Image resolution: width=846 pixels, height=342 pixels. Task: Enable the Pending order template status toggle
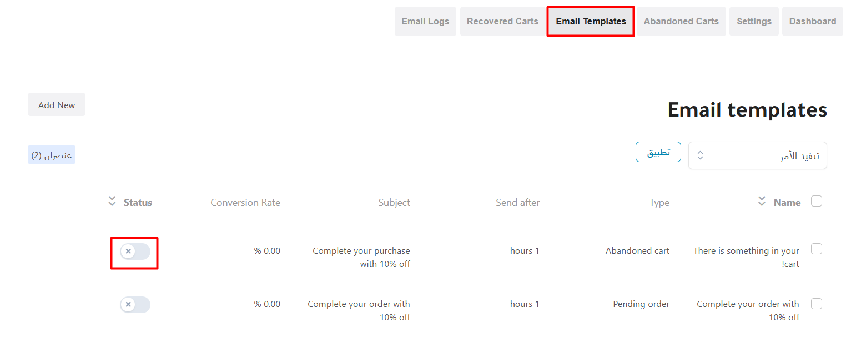click(135, 305)
